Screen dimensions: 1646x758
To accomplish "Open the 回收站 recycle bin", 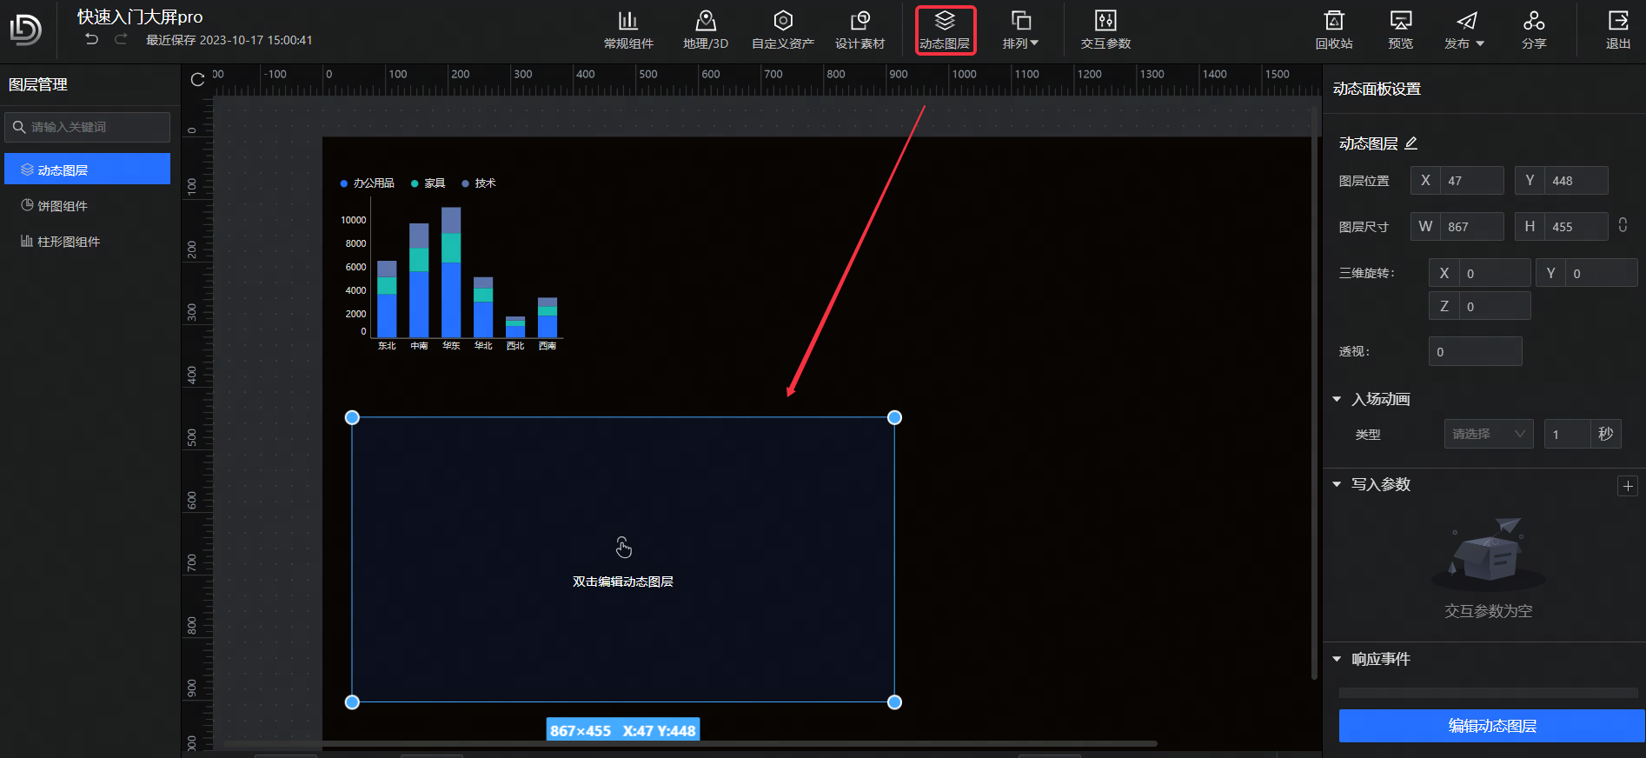I will click(x=1334, y=30).
